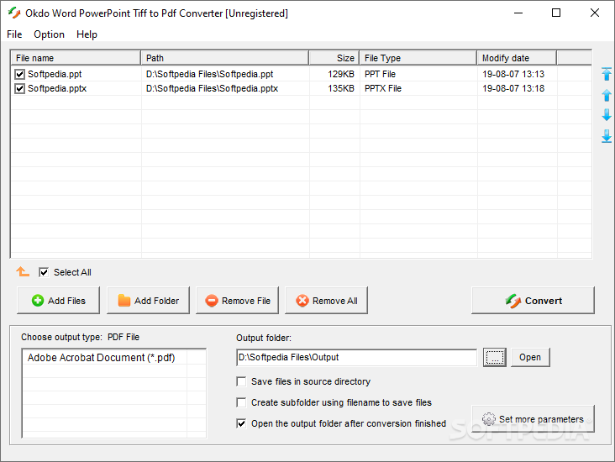
Task: Select the Softpedia.ppt file name
Action: pos(55,74)
